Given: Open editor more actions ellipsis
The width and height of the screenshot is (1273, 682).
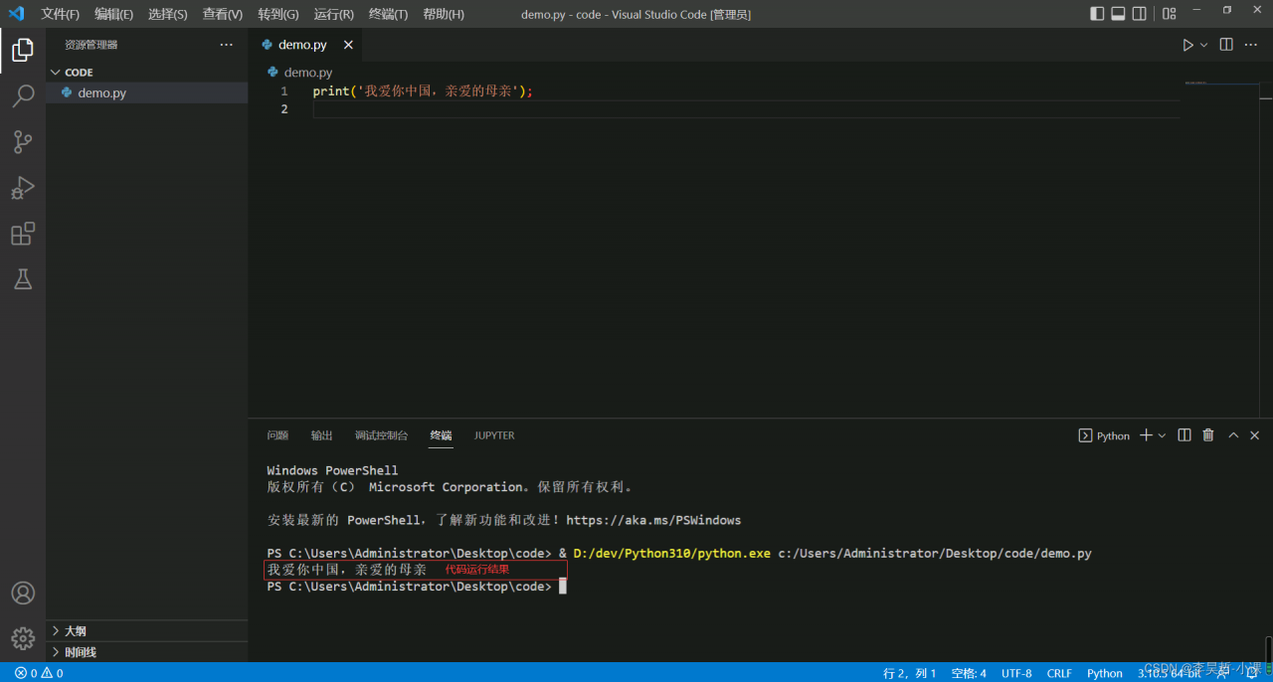Looking at the screenshot, I should 1250,45.
